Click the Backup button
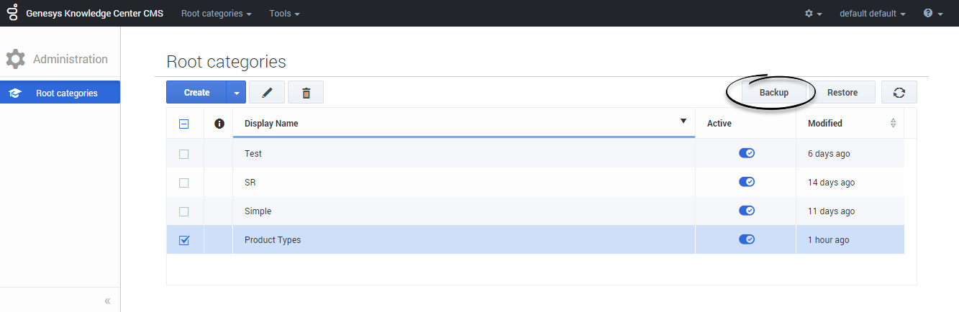The width and height of the screenshot is (959, 312). point(773,93)
